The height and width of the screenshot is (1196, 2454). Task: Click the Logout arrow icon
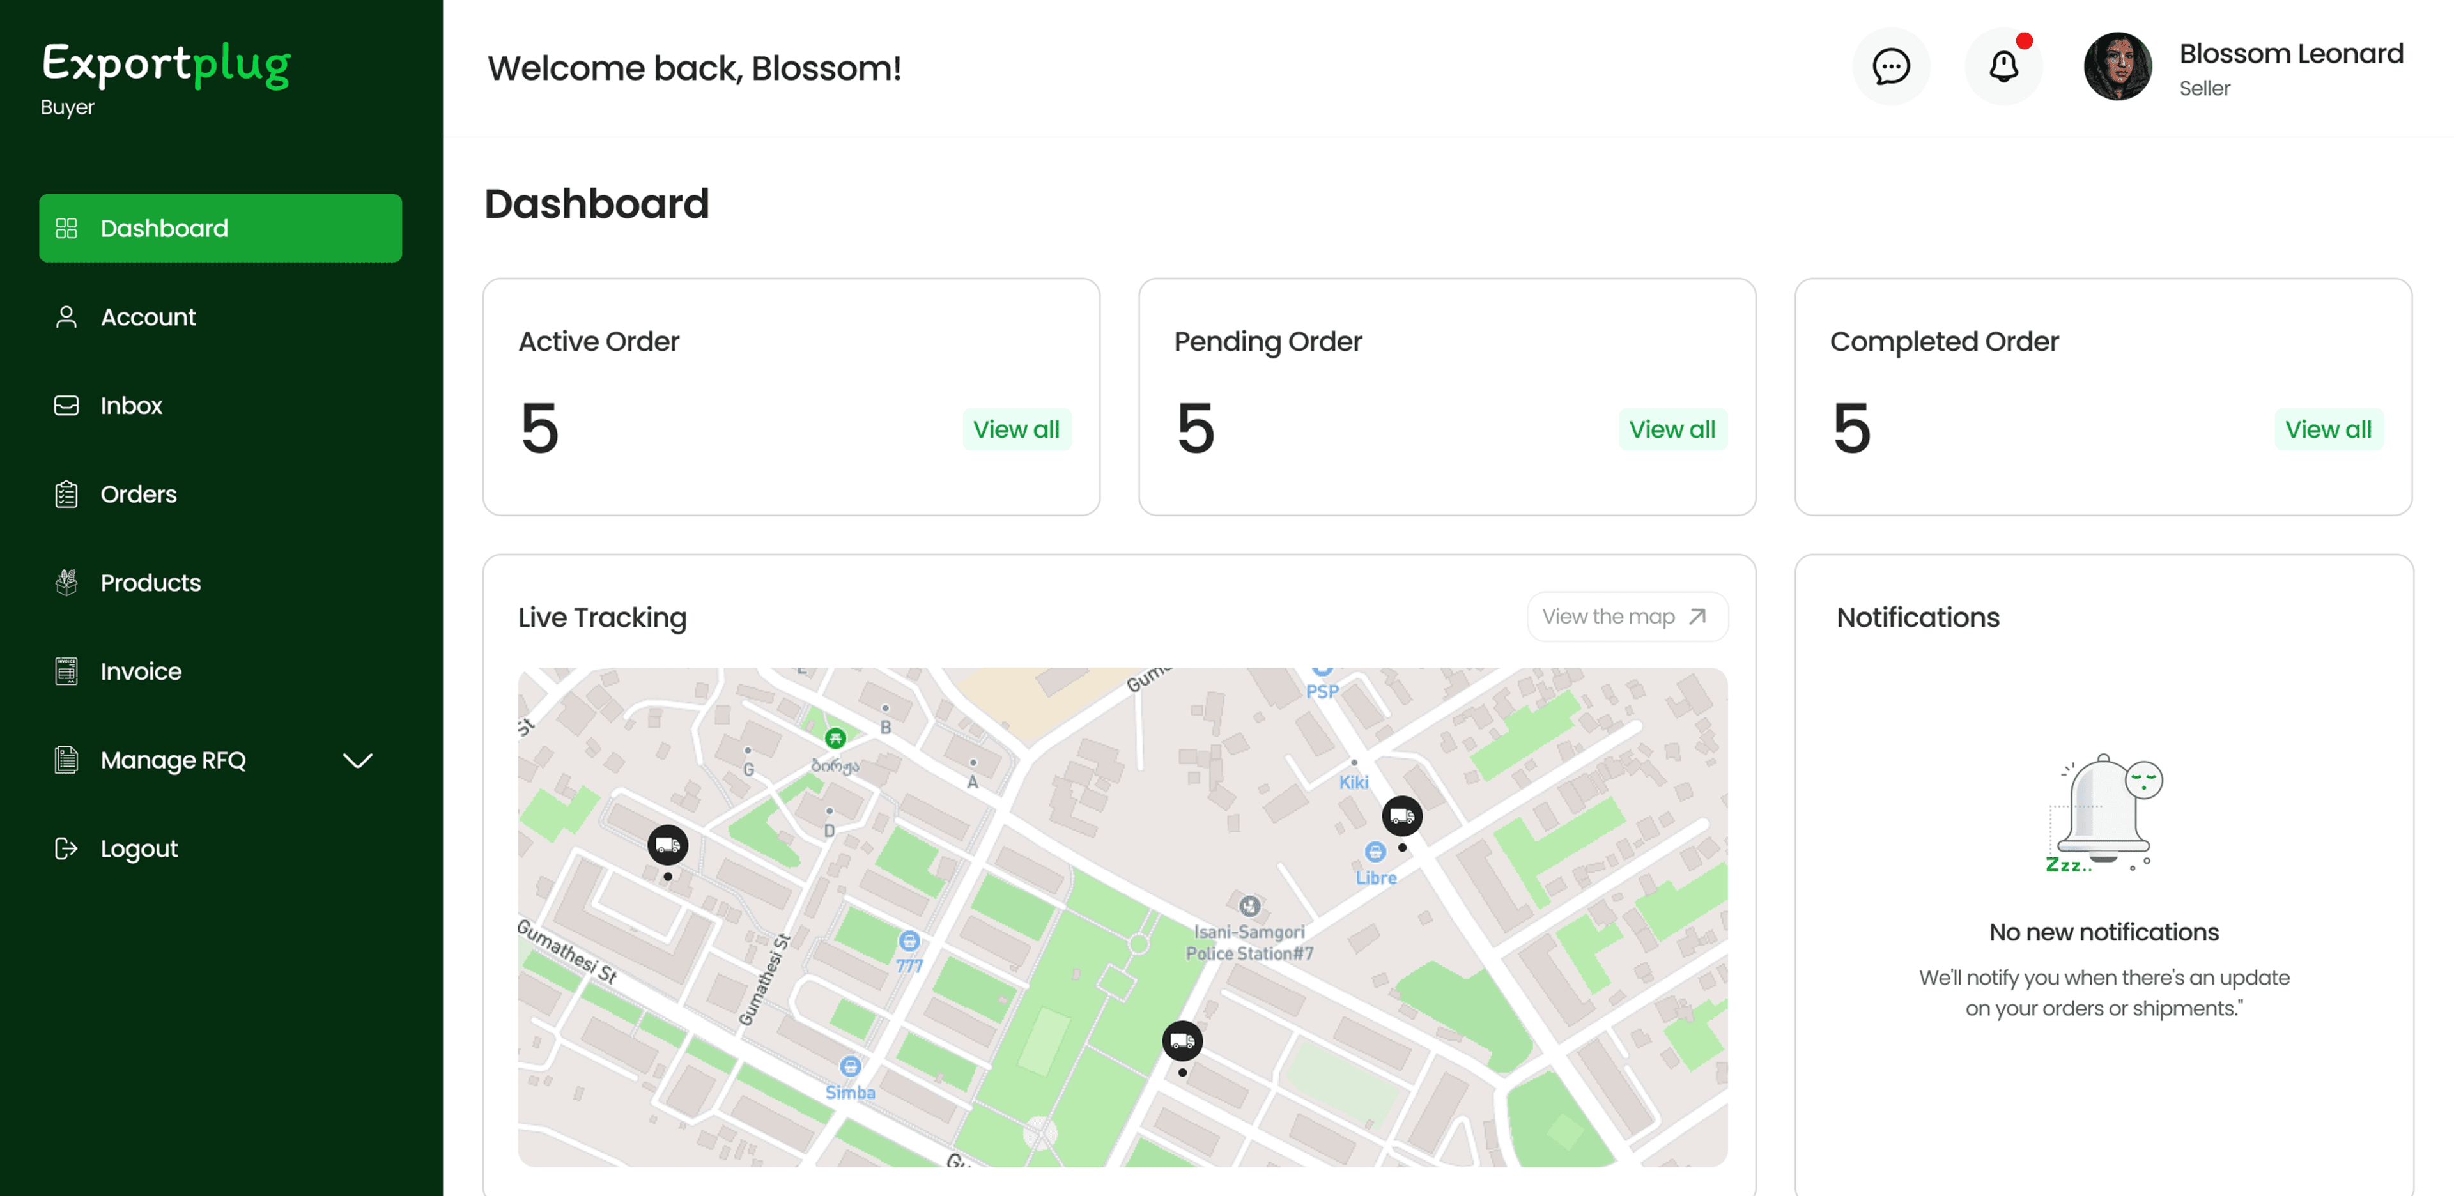[x=66, y=848]
